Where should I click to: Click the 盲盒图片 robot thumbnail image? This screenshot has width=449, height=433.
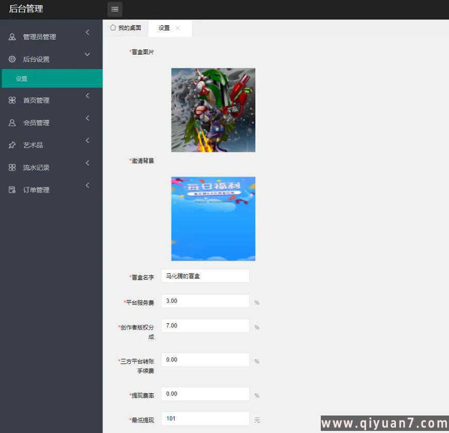[x=213, y=110]
